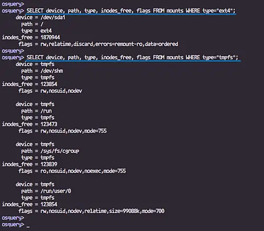Screen dimensions: 264x231
Task: Click the /dev/sda1 device value
Action: [53, 17]
